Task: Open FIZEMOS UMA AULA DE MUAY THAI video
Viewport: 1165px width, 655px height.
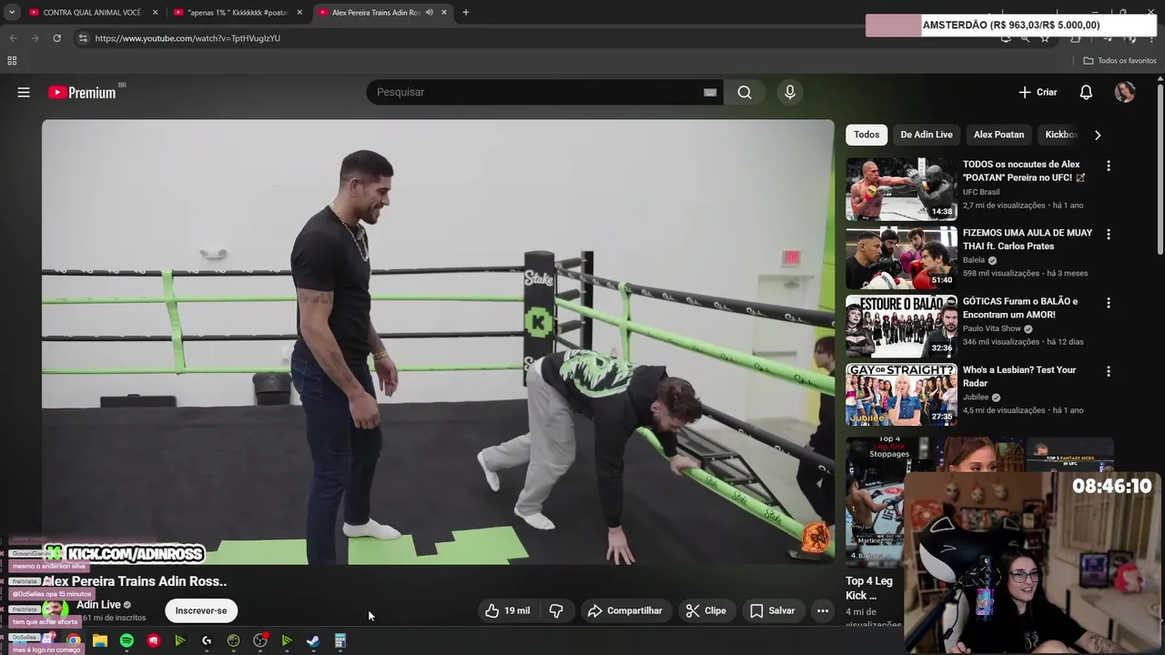Action: point(1028,239)
